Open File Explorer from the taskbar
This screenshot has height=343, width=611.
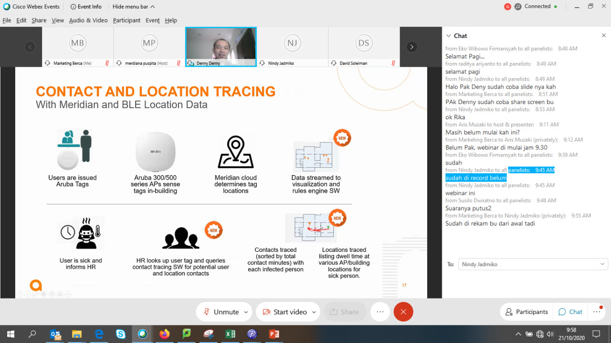[x=77, y=334]
